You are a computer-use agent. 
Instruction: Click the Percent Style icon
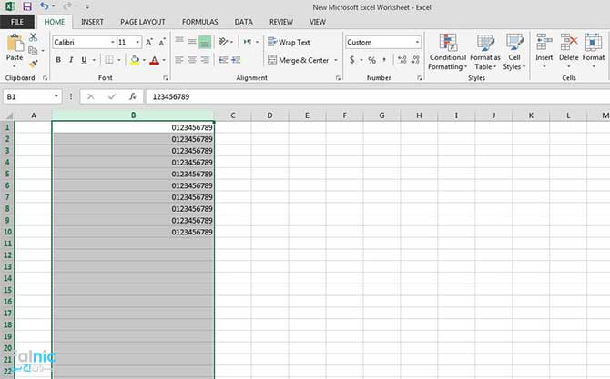(371, 60)
